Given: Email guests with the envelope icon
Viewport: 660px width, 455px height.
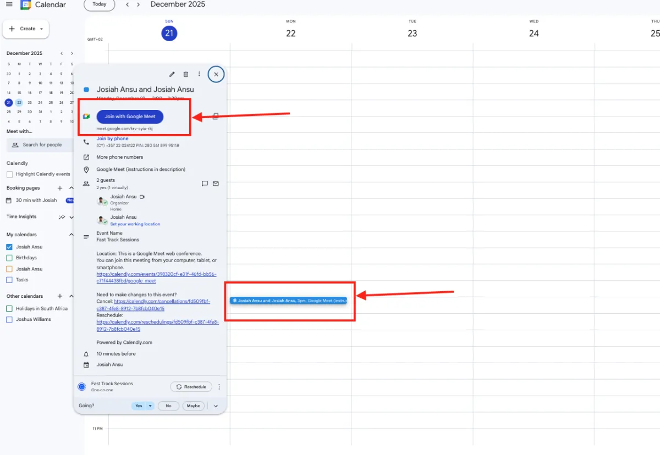Looking at the screenshot, I should (216, 184).
